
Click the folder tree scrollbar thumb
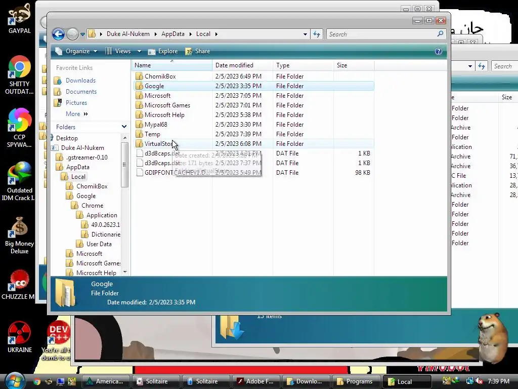[125, 165]
